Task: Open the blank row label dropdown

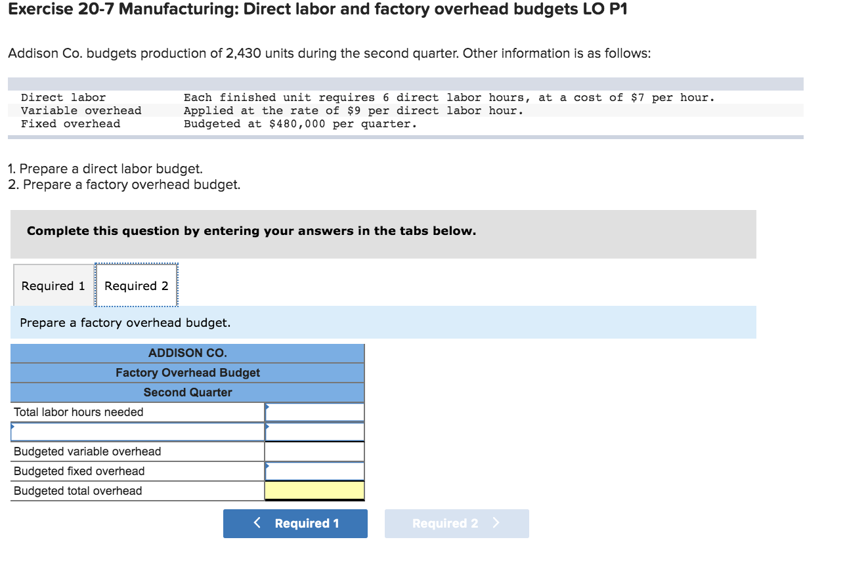Action: [x=137, y=432]
